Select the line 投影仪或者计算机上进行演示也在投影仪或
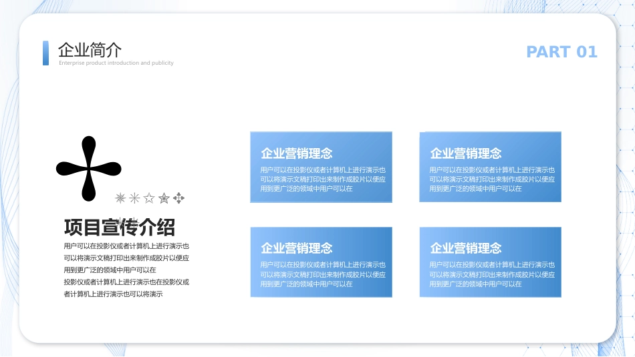The width and height of the screenshot is (635, 357). point(126,282)
